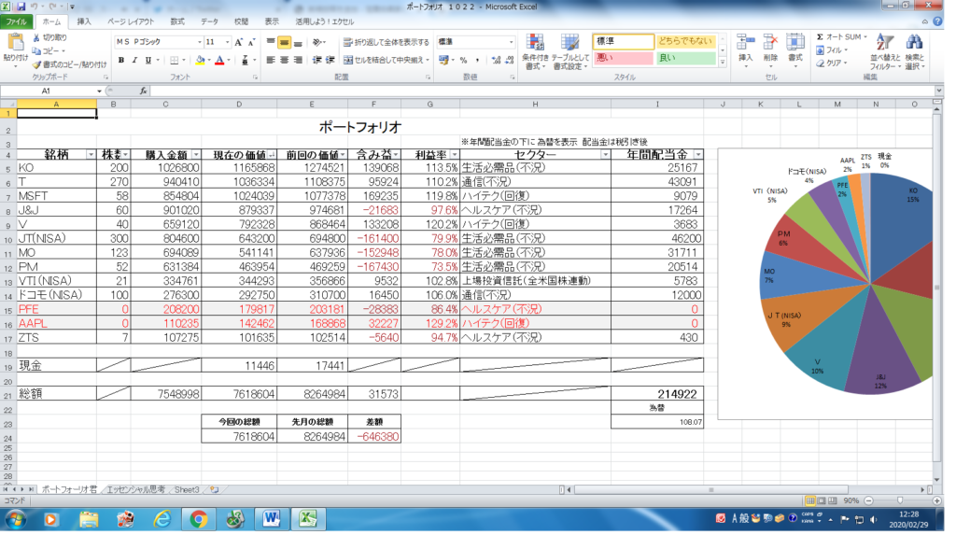Toggle top vertical alignment
This screenshot has width=956, height=535.
point(271,42)
